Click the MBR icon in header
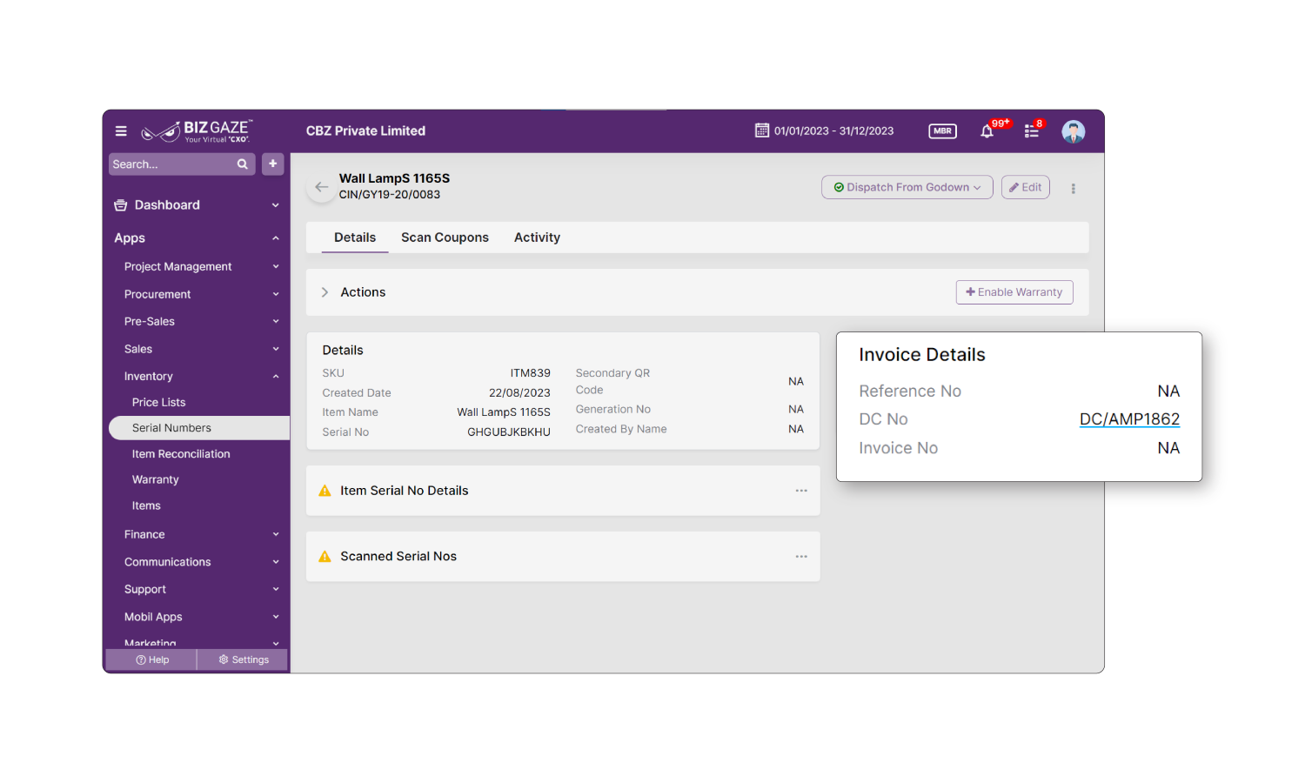1305x783 pixels. point(943,130)
